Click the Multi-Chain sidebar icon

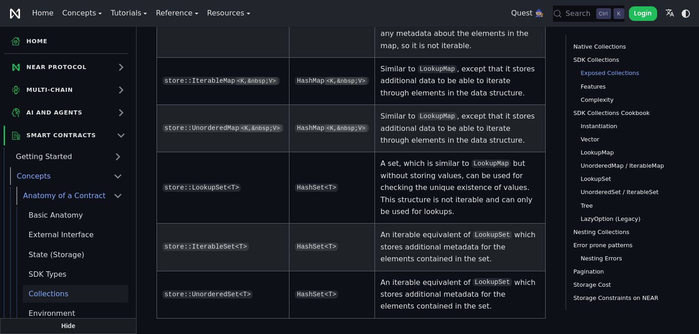(16, 90)
